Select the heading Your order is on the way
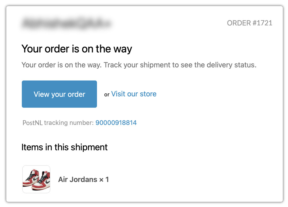This screenshot has height=207, width=288. pos(76,48)
